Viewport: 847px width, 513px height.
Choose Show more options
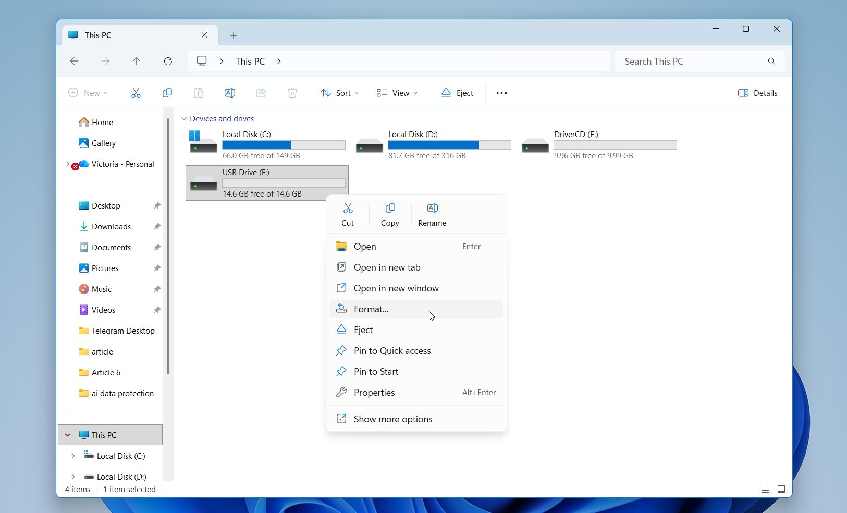416,419
